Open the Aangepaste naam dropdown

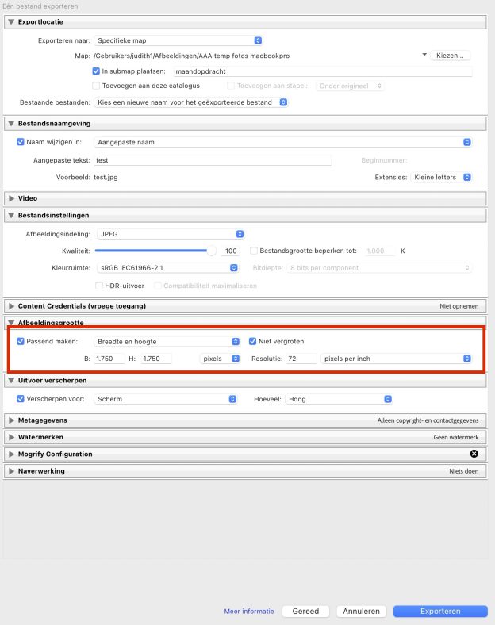click(282, 142)
